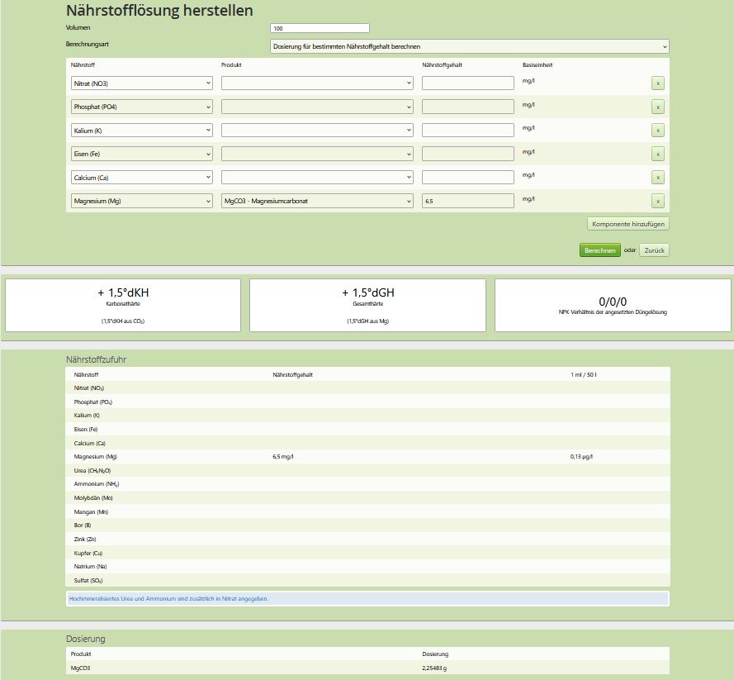
Task: Delete the Phosphat (PO4) row
Action: pyautogui.click(x=657, y=107)
